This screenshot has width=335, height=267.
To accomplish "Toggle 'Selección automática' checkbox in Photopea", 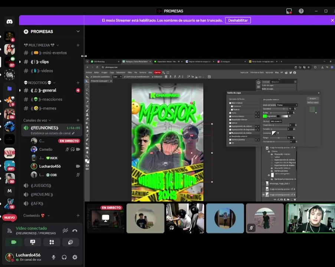I will point(91,77).
